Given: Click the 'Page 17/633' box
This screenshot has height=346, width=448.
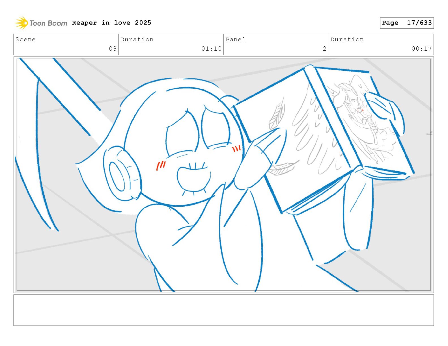Looking at the screenshot, I should (x=407, y=23).
